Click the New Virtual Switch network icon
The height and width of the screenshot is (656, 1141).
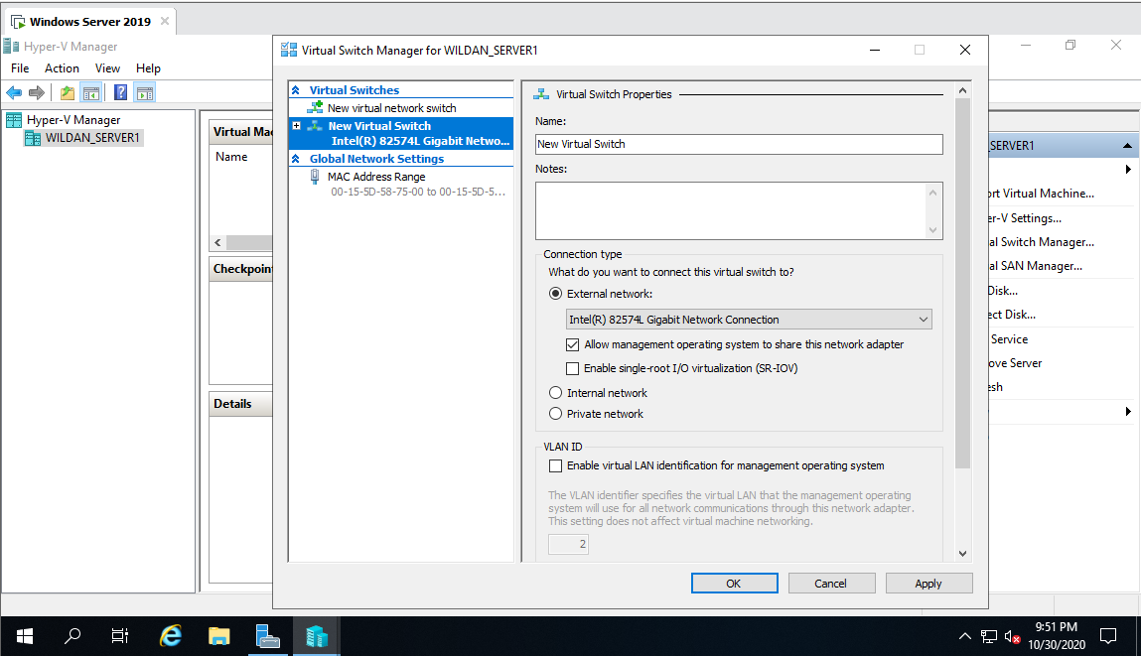coord(315,126)
